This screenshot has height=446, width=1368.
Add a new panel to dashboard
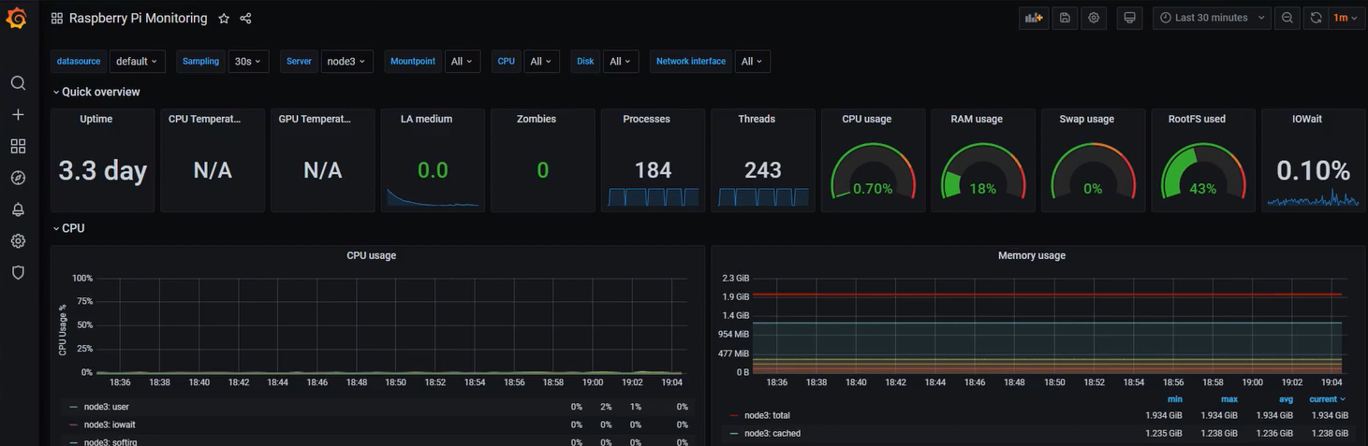[1033, 18]
